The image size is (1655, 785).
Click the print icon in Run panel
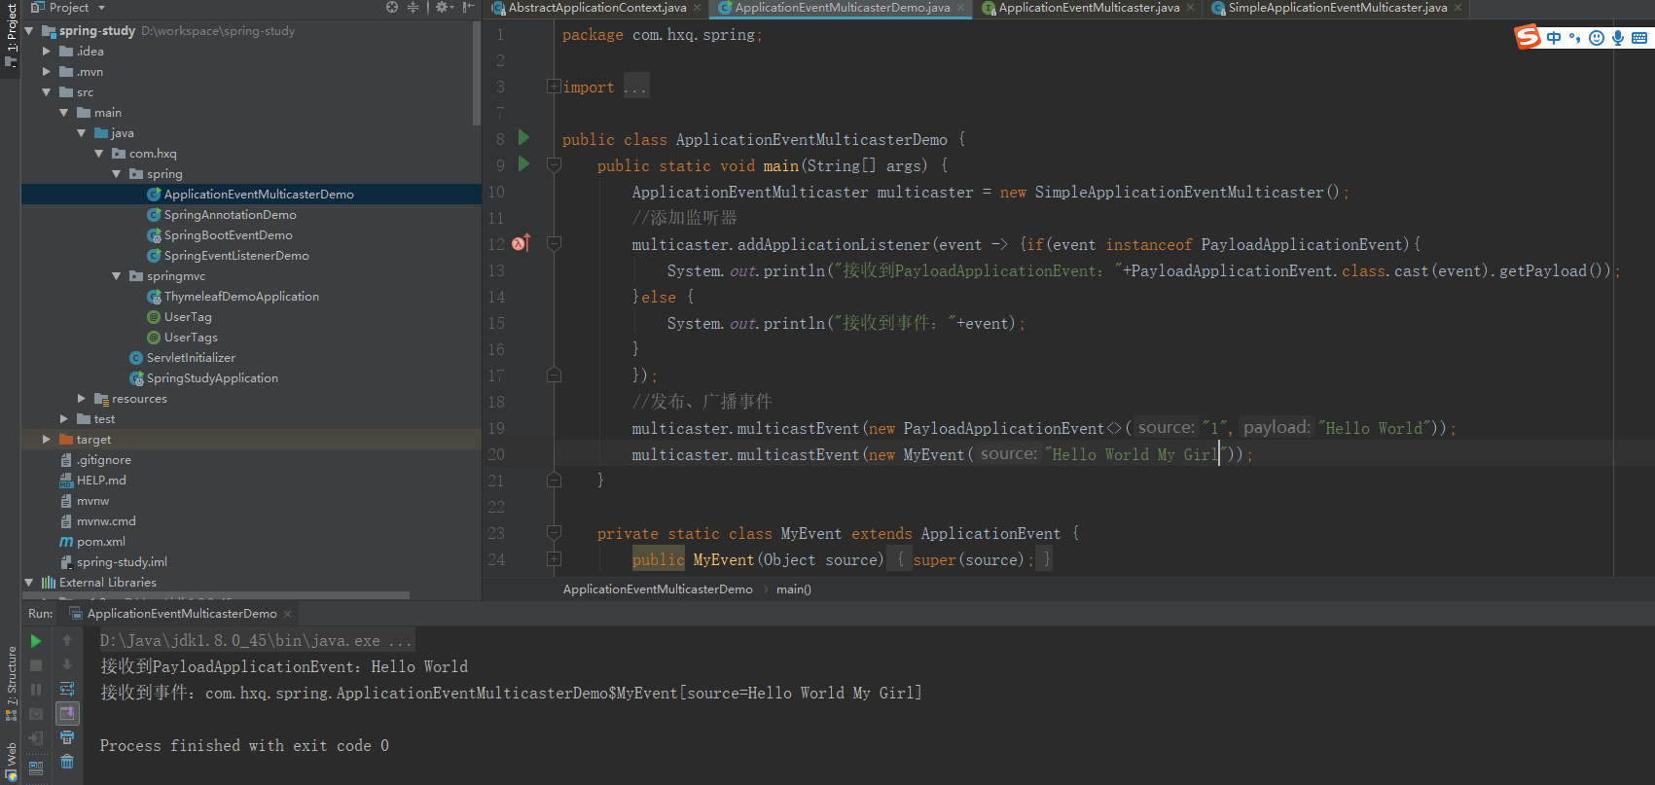pos(67,737)
